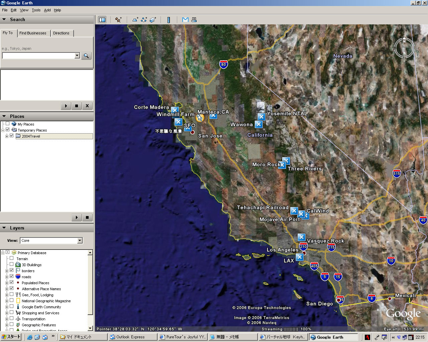Open the Windows Start button
Image resolution: width=428 pixels, height=342 pixels.
[x=11, y=337]
